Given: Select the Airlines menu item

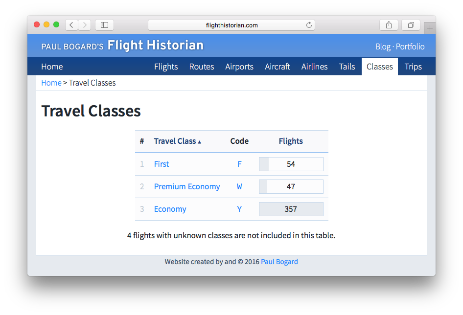Looking at the screenshot, I should pyautogui.click(x=314, y=67).
